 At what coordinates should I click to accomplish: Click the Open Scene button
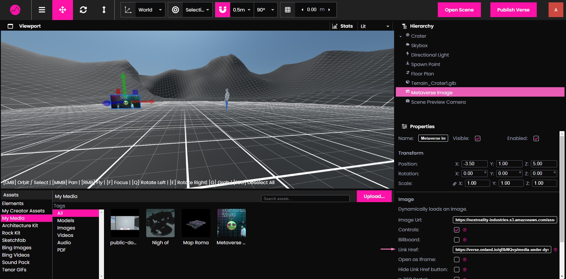(x=459, y=10)
